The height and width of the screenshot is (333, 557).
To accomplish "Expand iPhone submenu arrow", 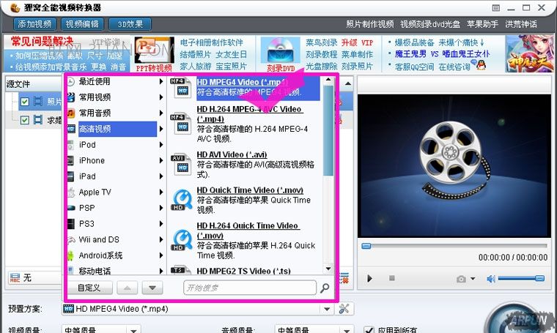I will coord(161,161).
